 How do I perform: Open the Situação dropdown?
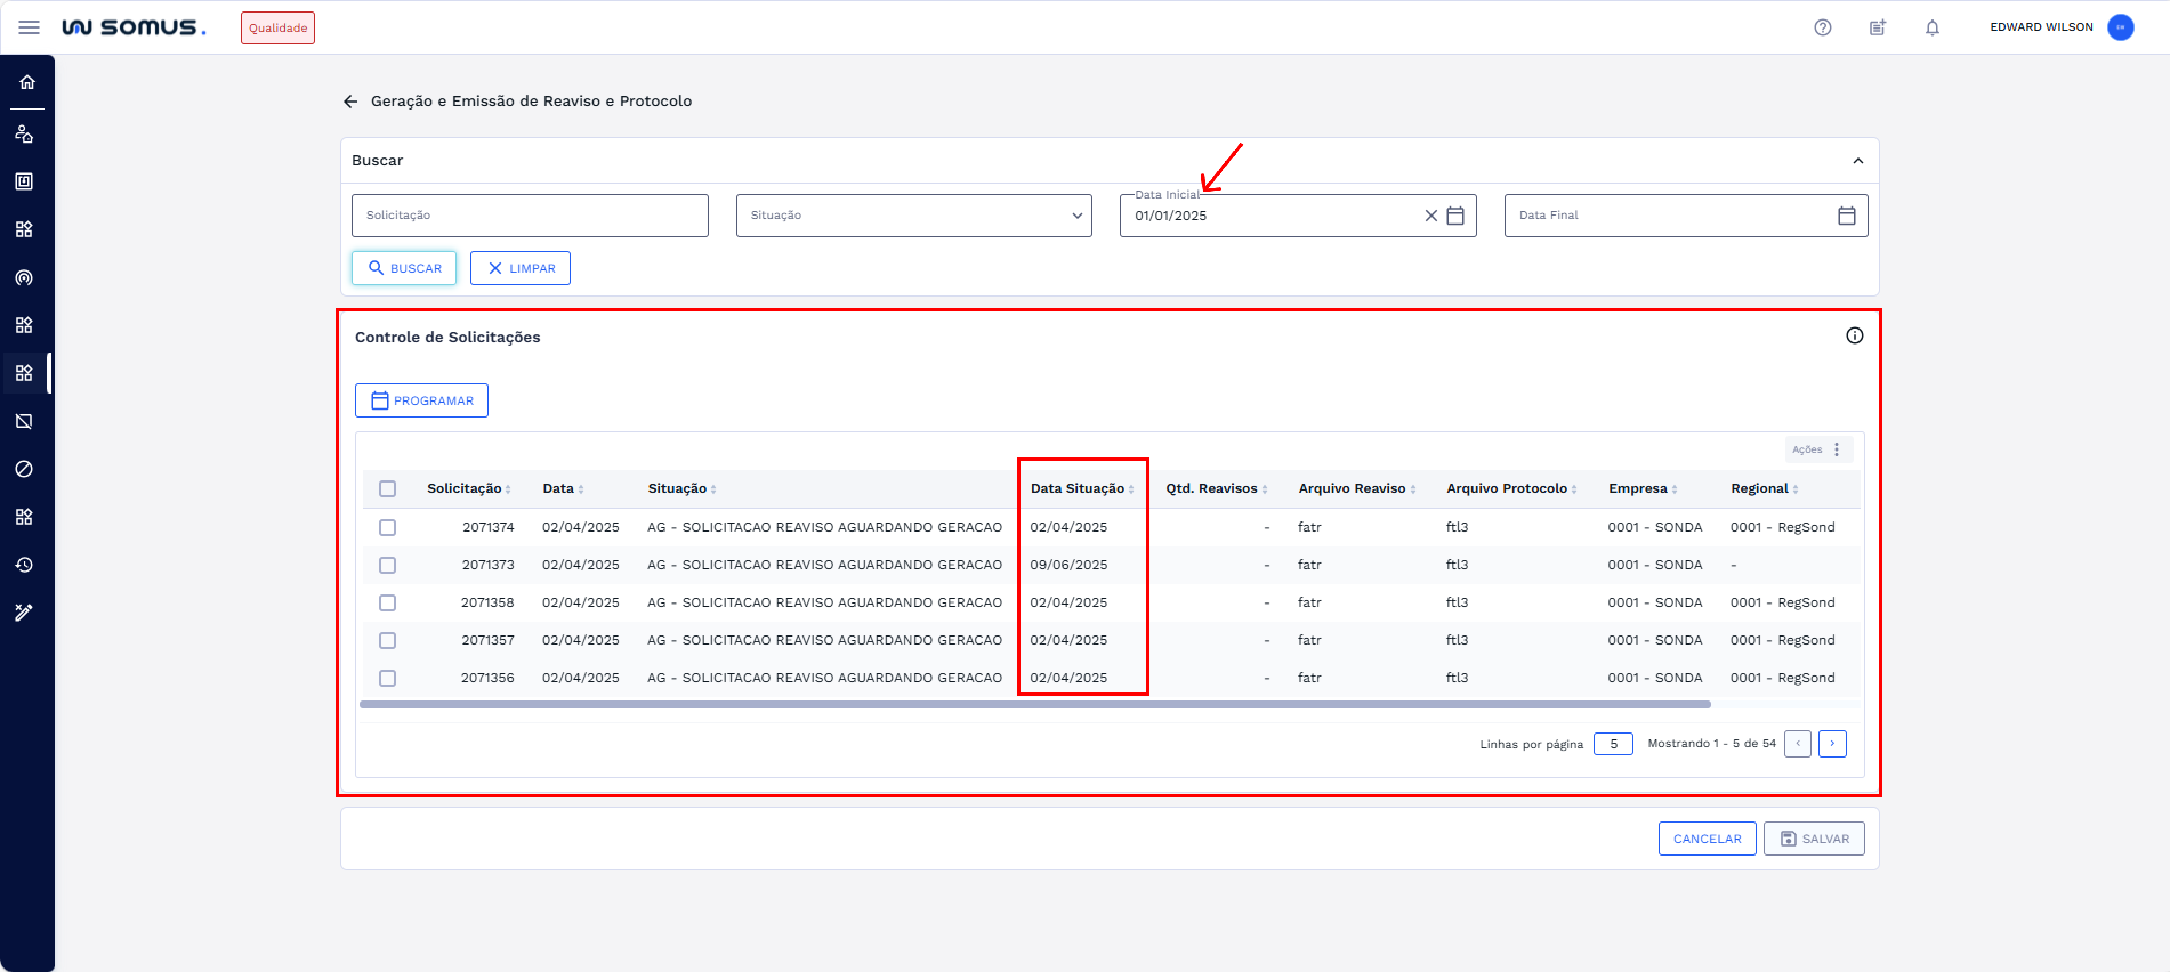pyautogui.click(x=913, y=216)
